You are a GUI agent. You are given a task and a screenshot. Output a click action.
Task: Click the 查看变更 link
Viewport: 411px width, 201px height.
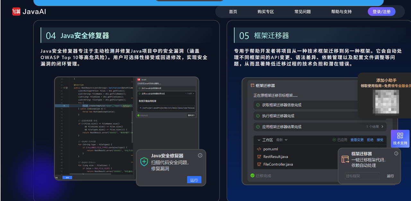pos(357,140)
